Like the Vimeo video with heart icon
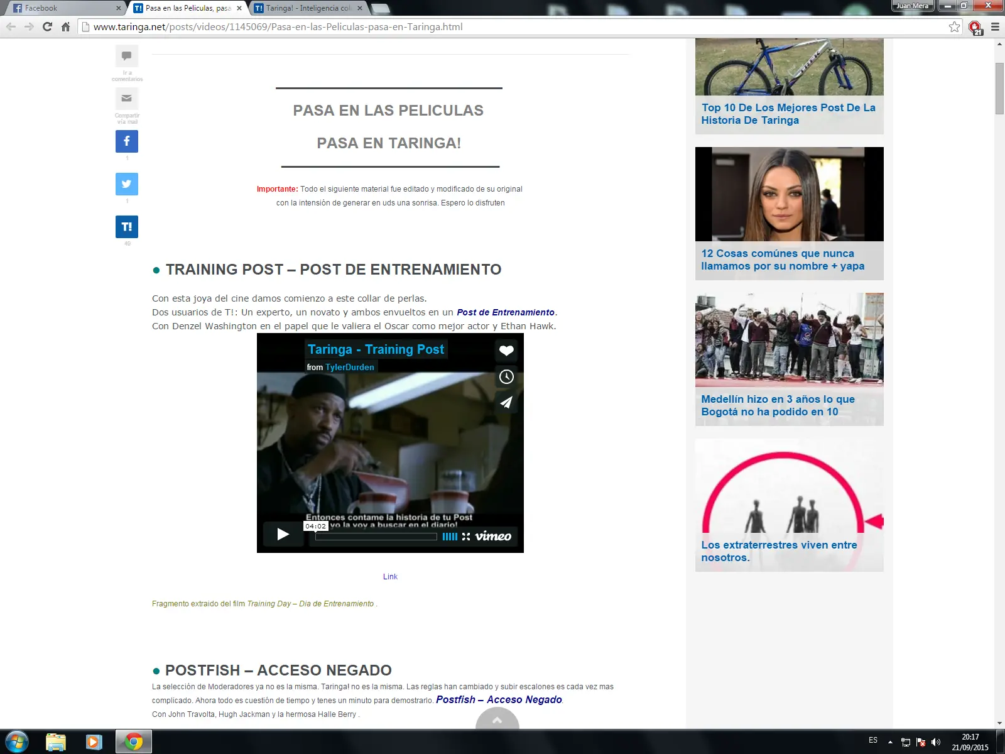The width and height of the screenshot is (1005, 754). tap(506, 351)
